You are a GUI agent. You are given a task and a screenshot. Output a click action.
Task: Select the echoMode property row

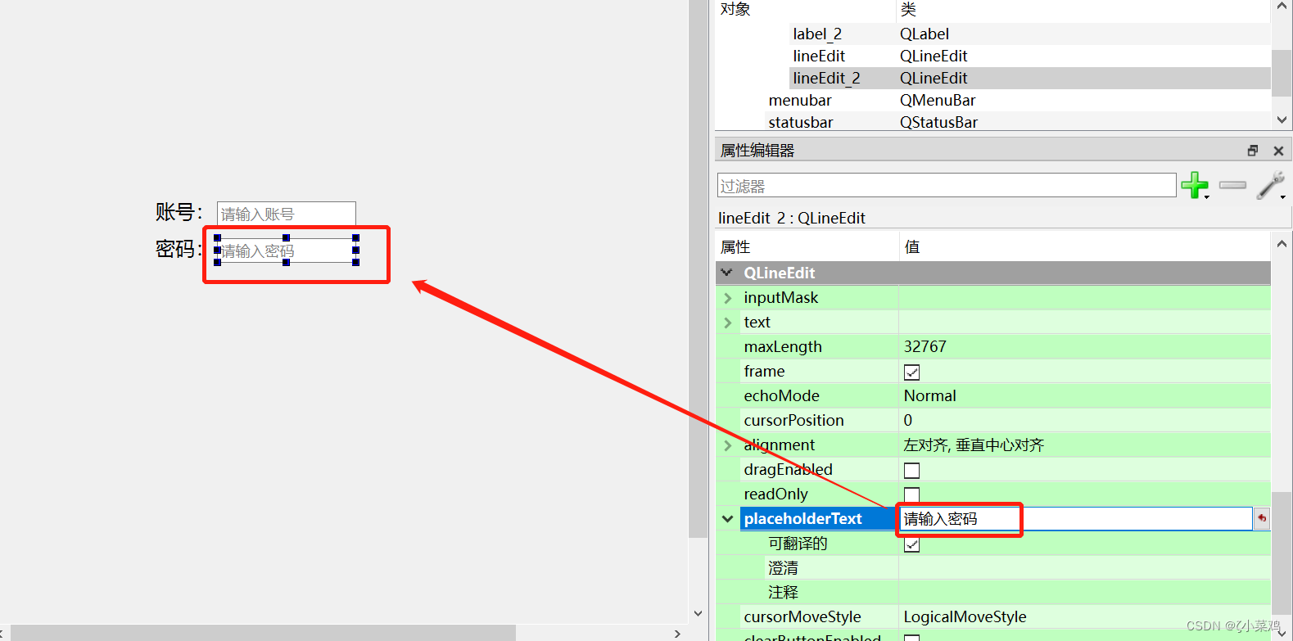pyautogui.click(x=992, y=395)
